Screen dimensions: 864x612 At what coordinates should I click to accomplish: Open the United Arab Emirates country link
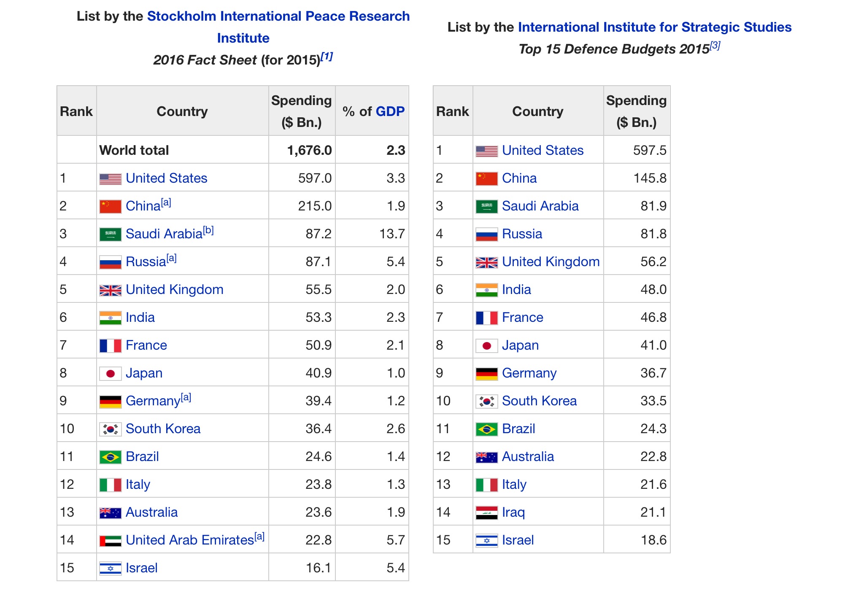[190, 540]
